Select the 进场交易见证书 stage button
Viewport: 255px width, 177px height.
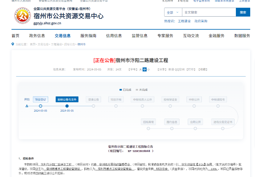(x=223, y=122)
